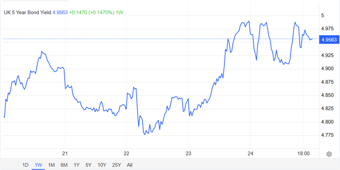
Task: Click the 21 date label on x-axis
Action: (x=65, y=154)
